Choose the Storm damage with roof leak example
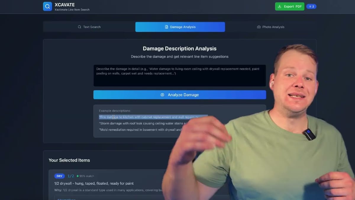This screenshot has height=200, width=355. tap(143, 123)
